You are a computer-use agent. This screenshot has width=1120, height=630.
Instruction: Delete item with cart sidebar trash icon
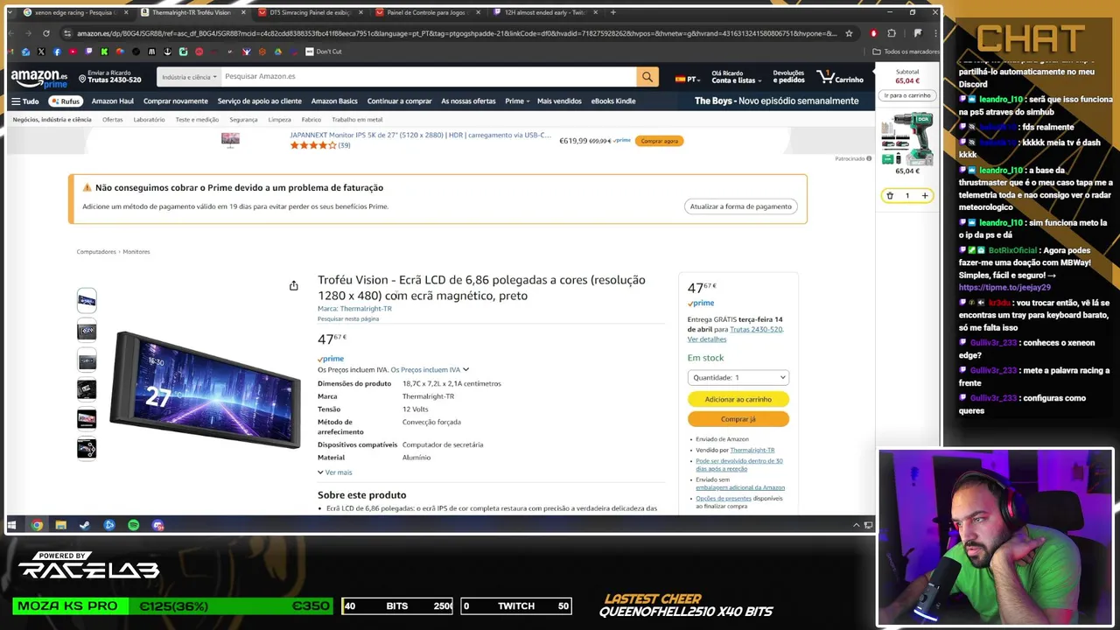tap(890, 195)
